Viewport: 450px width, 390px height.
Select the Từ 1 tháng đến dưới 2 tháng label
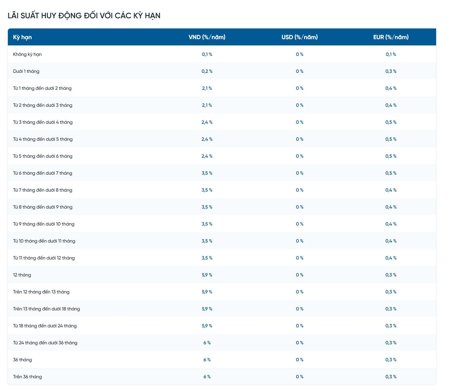(42, 88)
